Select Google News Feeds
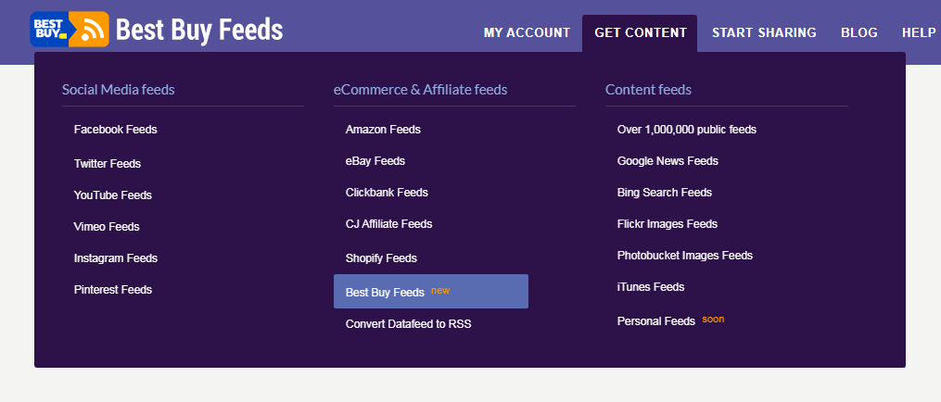Viewport: 941px width, 402px height. 668,161
